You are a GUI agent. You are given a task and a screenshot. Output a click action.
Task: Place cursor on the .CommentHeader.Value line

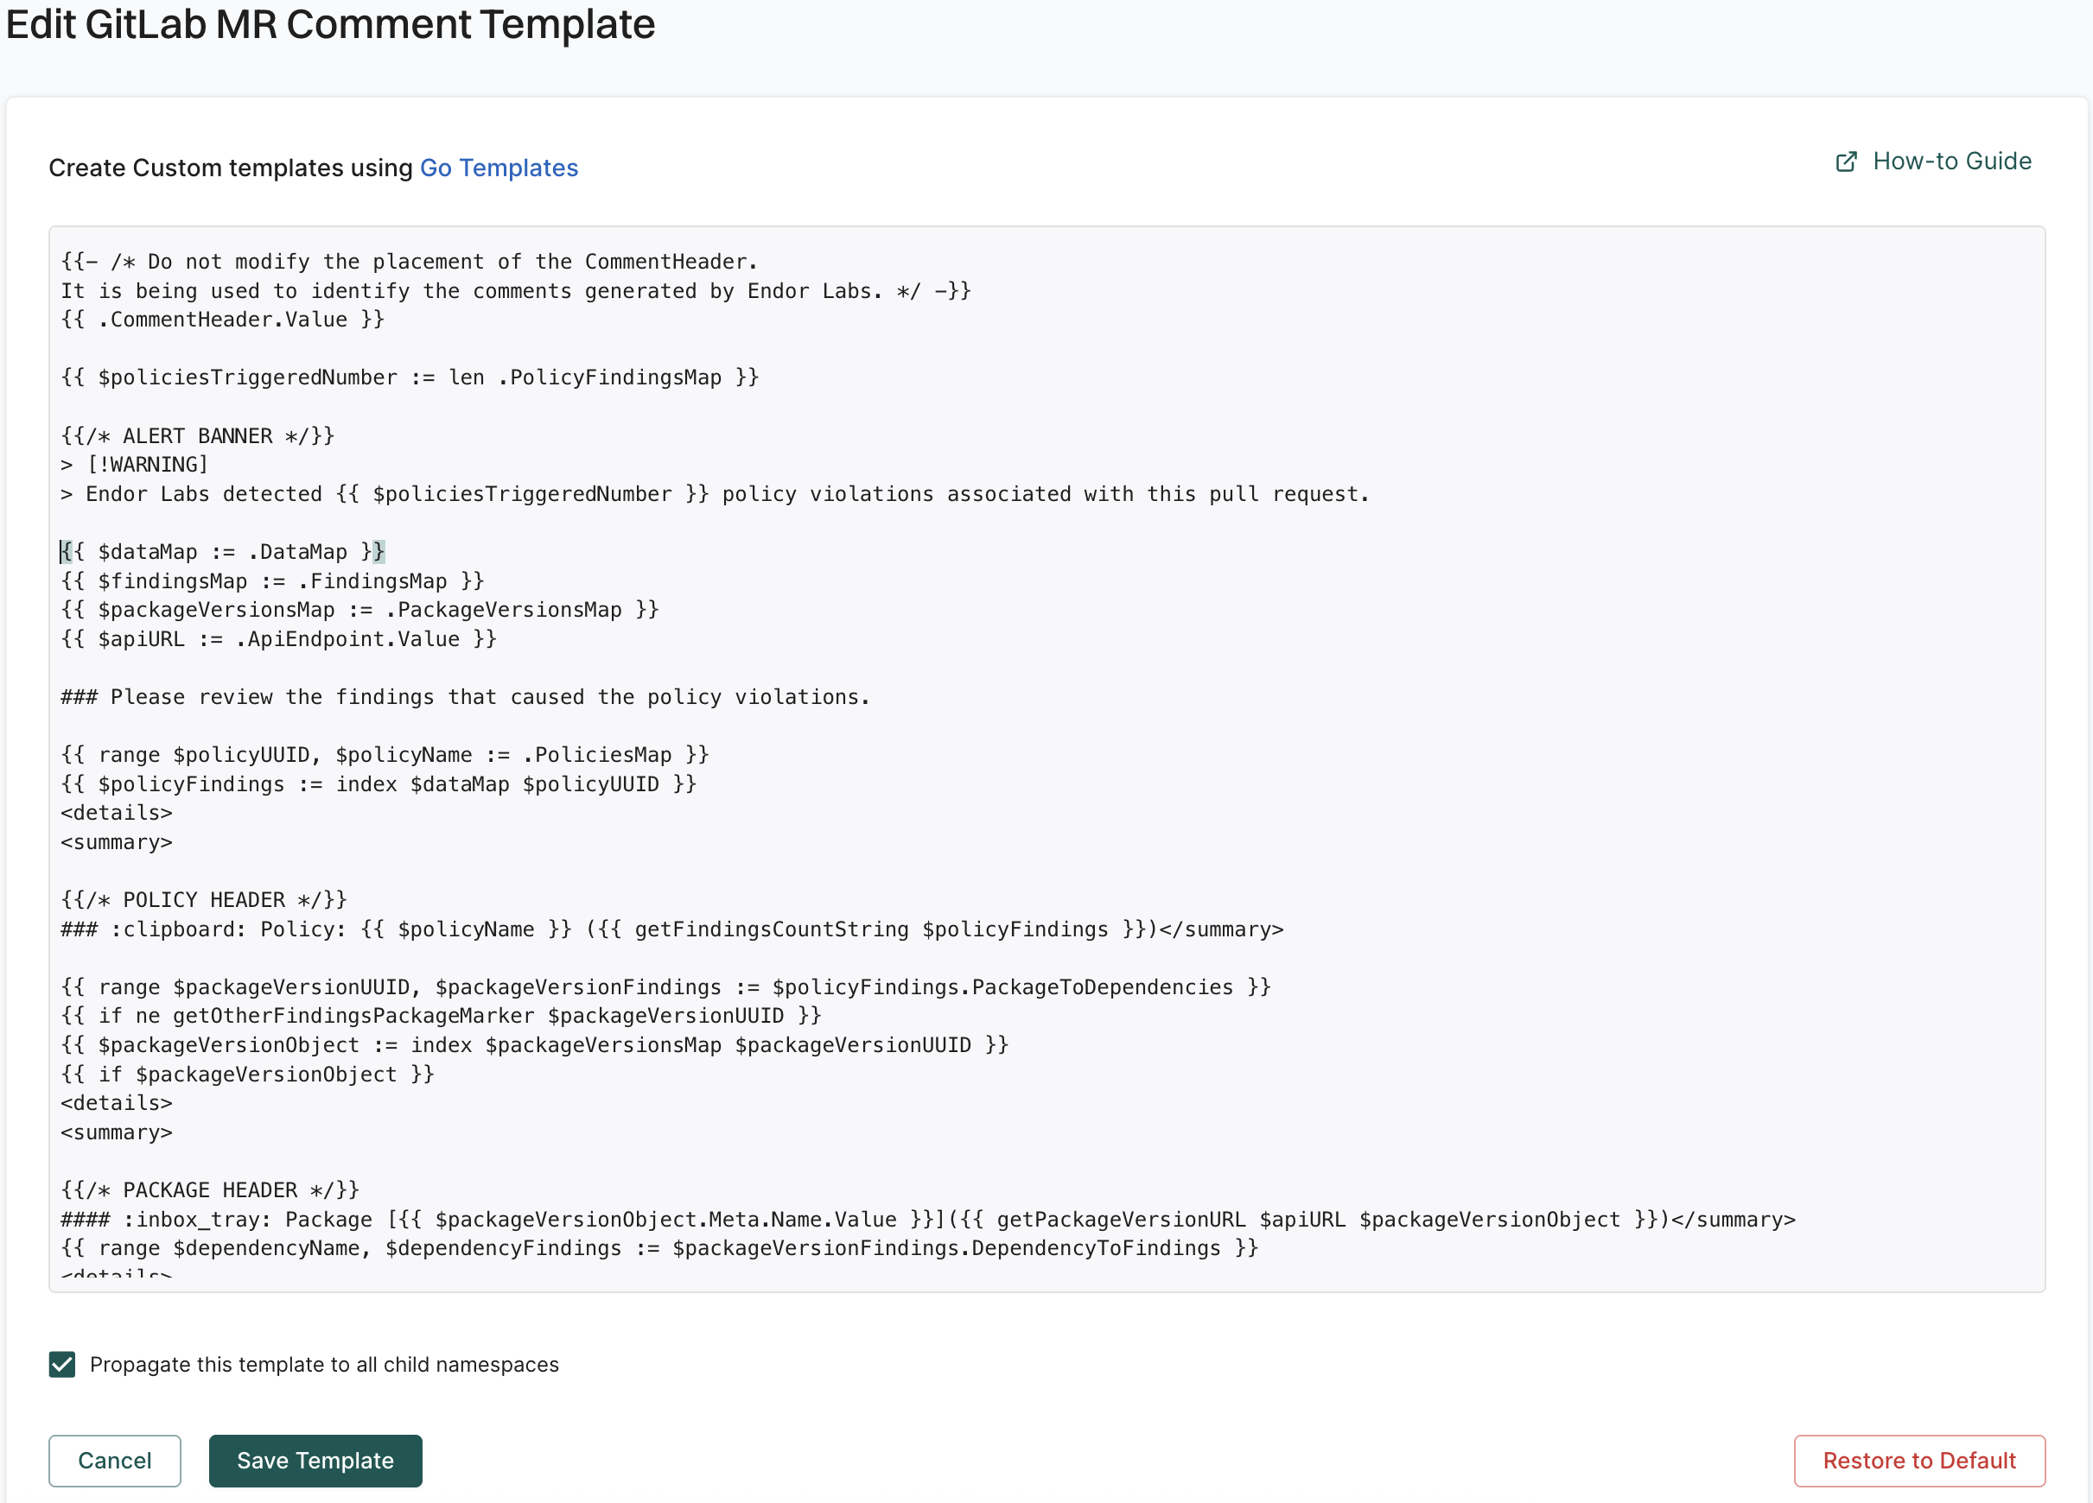click(222, 320)
